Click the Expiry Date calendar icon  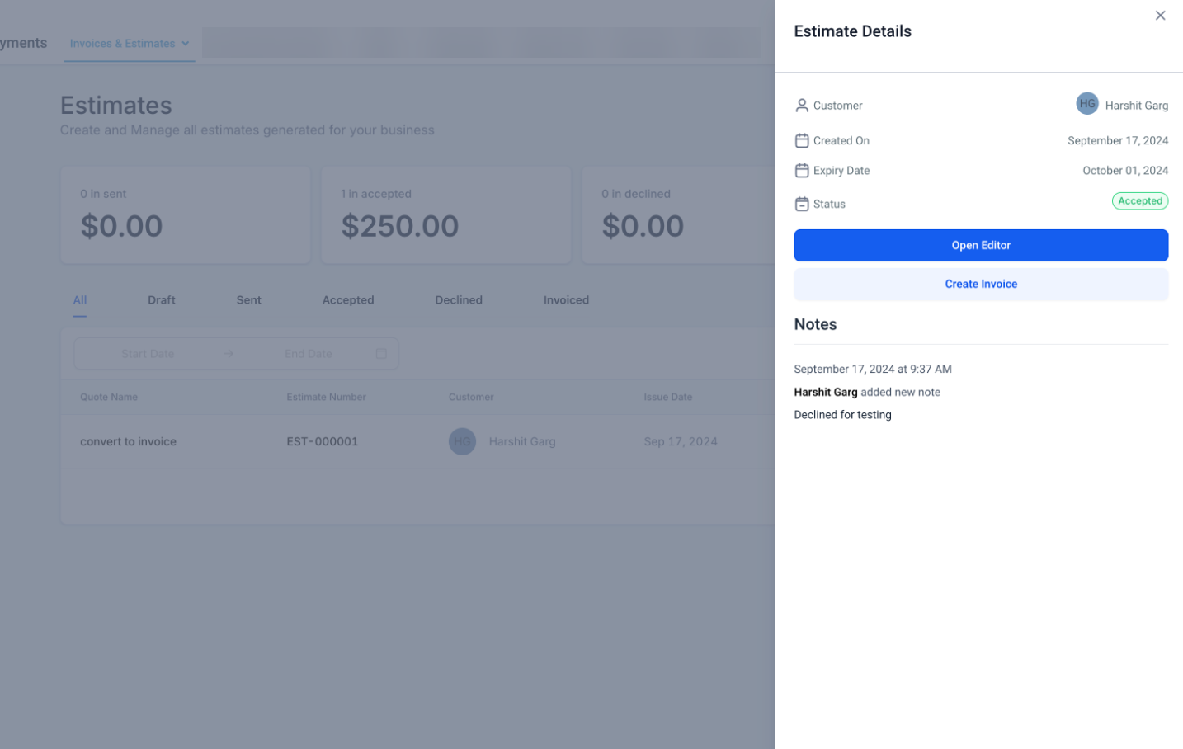pyautogui.click(x=801, y=171)
